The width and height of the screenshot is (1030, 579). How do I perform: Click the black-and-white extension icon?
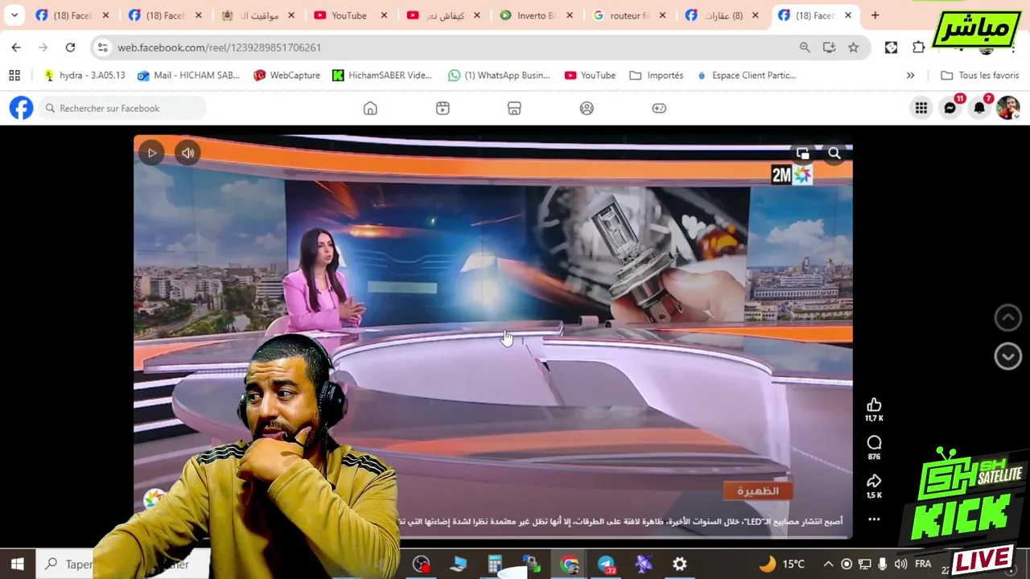(891, 47)
